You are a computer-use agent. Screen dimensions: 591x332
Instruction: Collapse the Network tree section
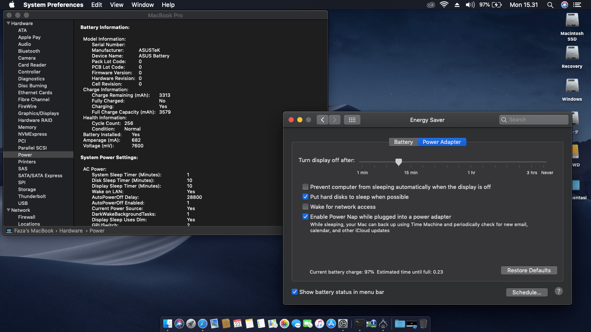click(8, 210)
